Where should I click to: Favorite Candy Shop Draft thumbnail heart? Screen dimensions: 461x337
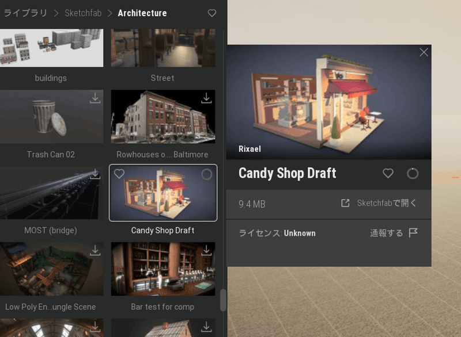(119, 174)
